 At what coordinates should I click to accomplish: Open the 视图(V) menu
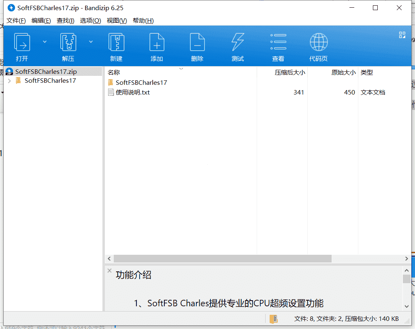tap(117, 21)
